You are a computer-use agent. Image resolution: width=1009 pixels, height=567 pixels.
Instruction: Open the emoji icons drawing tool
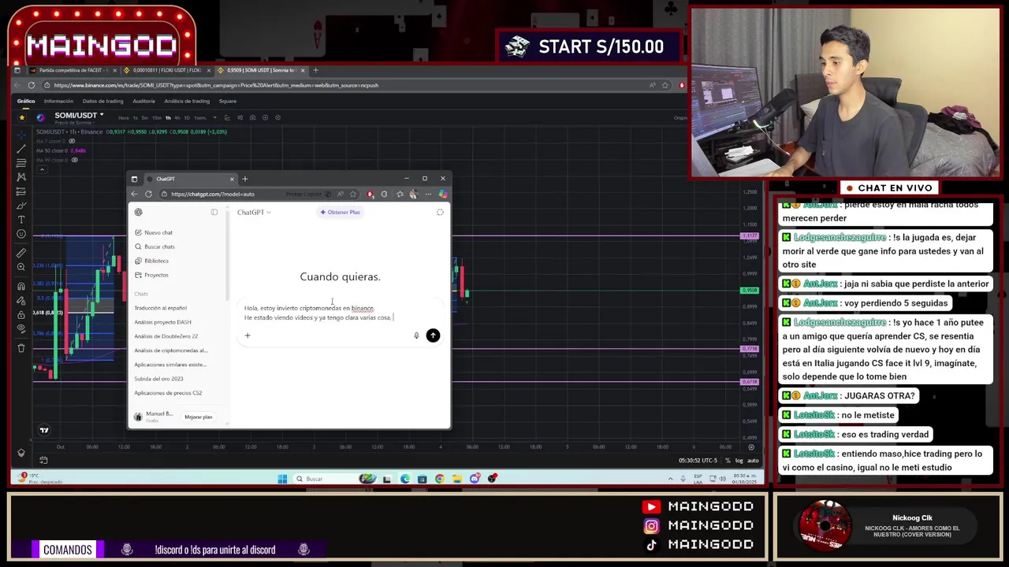pos(21,234)
